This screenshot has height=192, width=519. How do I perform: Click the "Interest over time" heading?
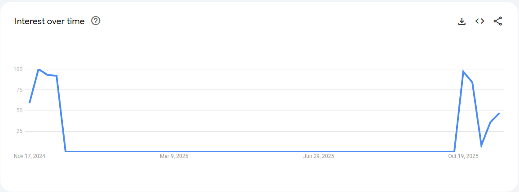pos(49,21)
